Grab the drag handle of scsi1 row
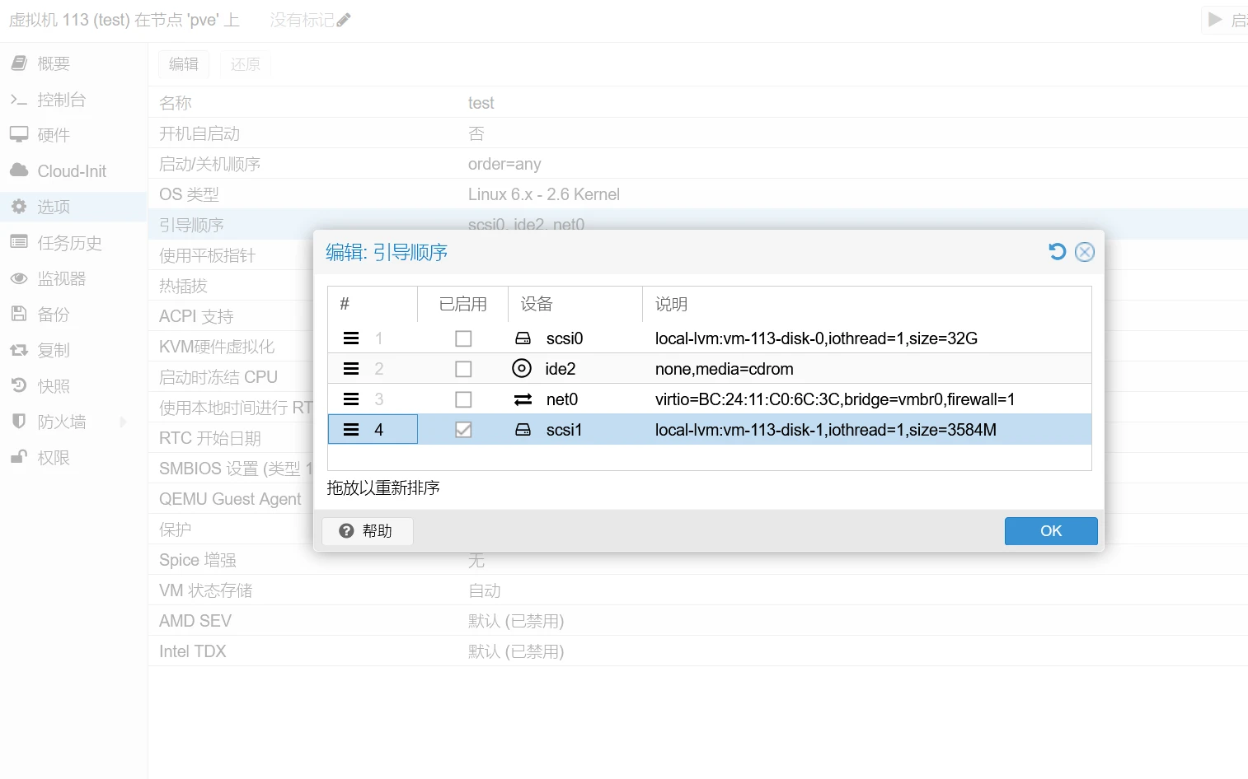This screenshot has height=779, width=1248. [351, 430]
